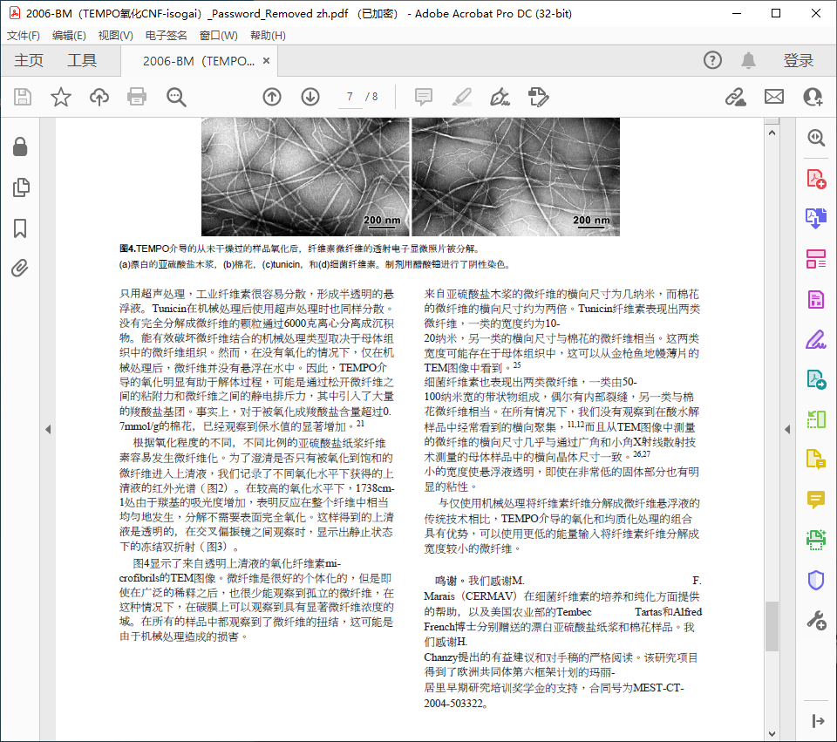
Task: Open the 帮助(H) menu
Action: [x=268, y=35]
